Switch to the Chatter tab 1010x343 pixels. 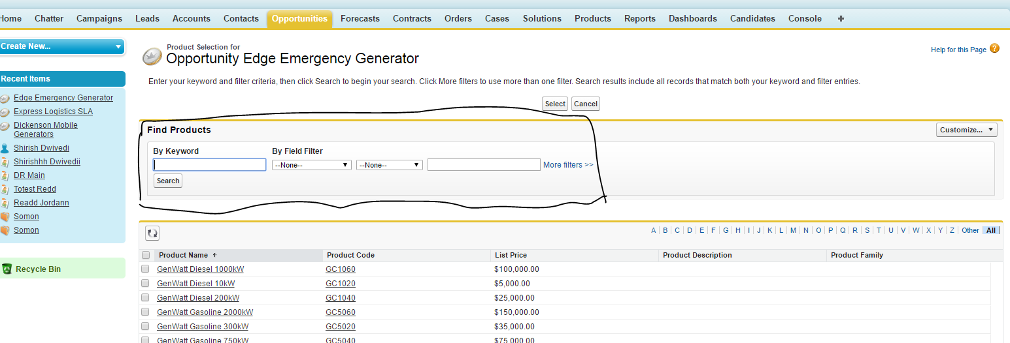[49, 18]
